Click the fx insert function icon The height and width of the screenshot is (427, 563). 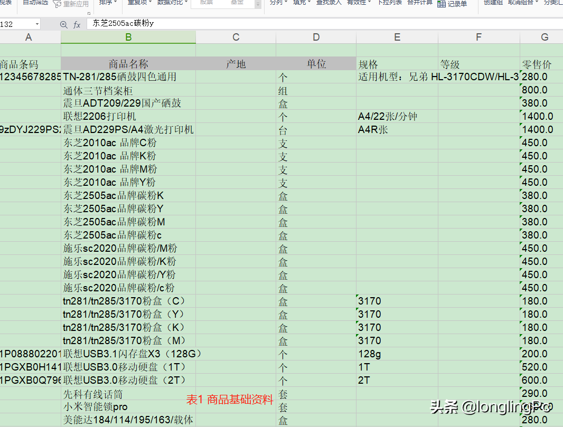[x=77, y=25]
